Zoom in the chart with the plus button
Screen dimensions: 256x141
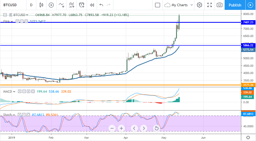click(121, 128)
